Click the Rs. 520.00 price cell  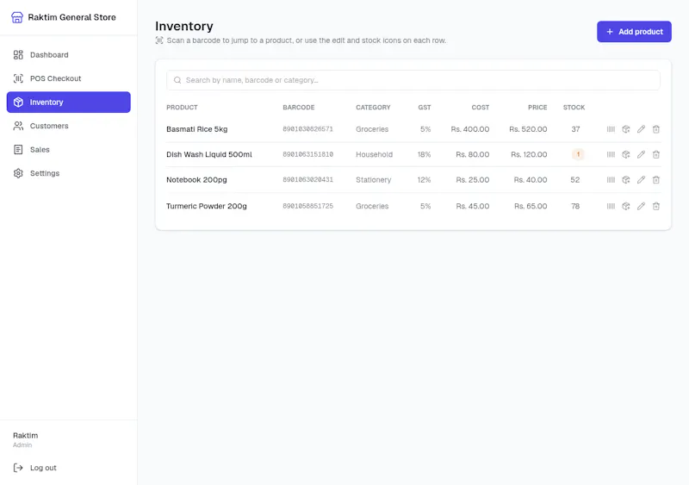(x=528, y=129)
